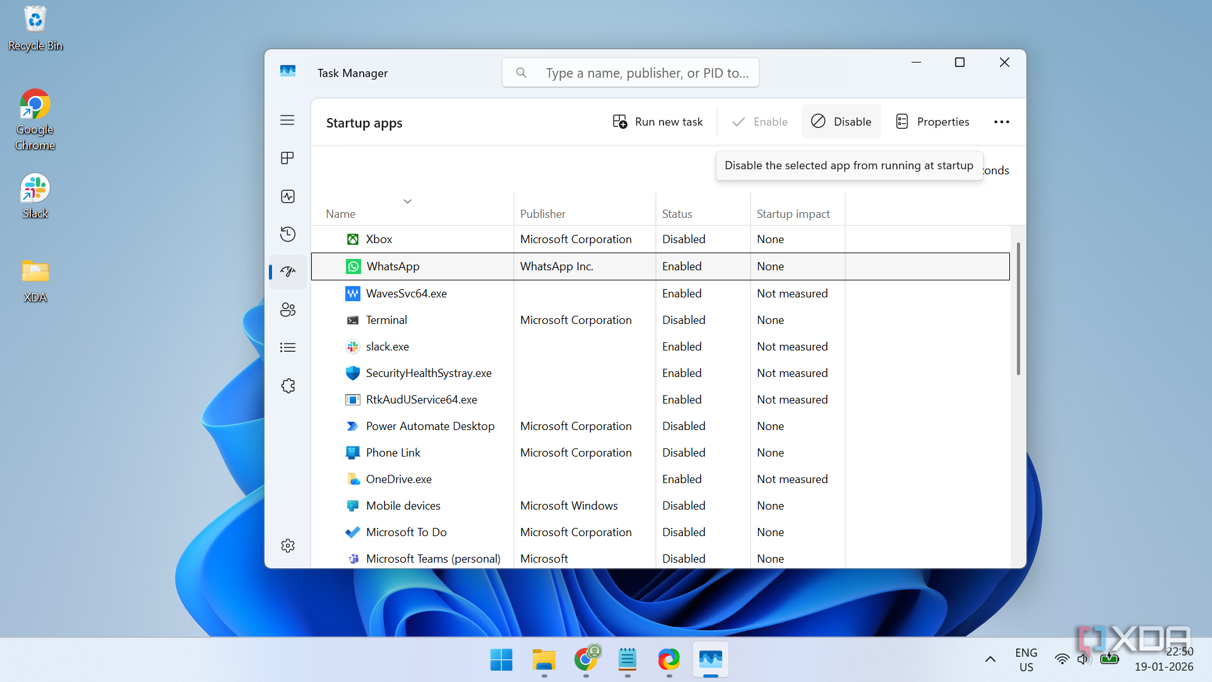The image size is (1212, 682).
Task: Click the greyed Enable button
Action: coord(759,122)
